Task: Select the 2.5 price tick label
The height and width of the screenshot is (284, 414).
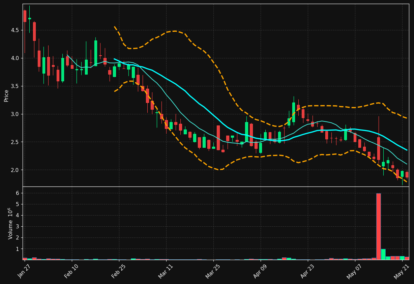Action: (x=16, y=142)
